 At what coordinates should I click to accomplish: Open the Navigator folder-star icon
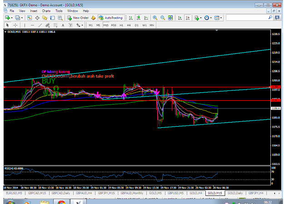pyautogui.click(x=45, y=18)
